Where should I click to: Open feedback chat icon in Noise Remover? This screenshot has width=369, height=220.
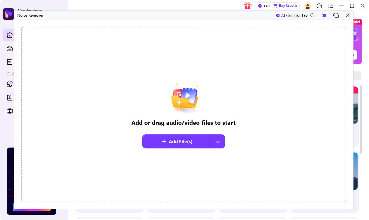[x=336, y=15]
